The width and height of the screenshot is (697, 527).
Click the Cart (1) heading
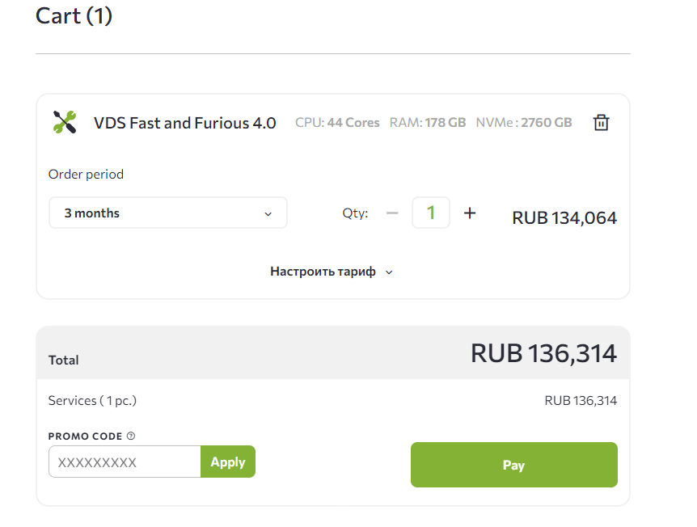coord(74,15)
